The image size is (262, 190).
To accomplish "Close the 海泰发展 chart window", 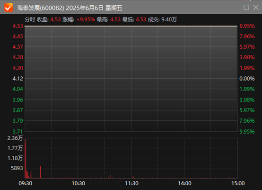I will point(256,8).
